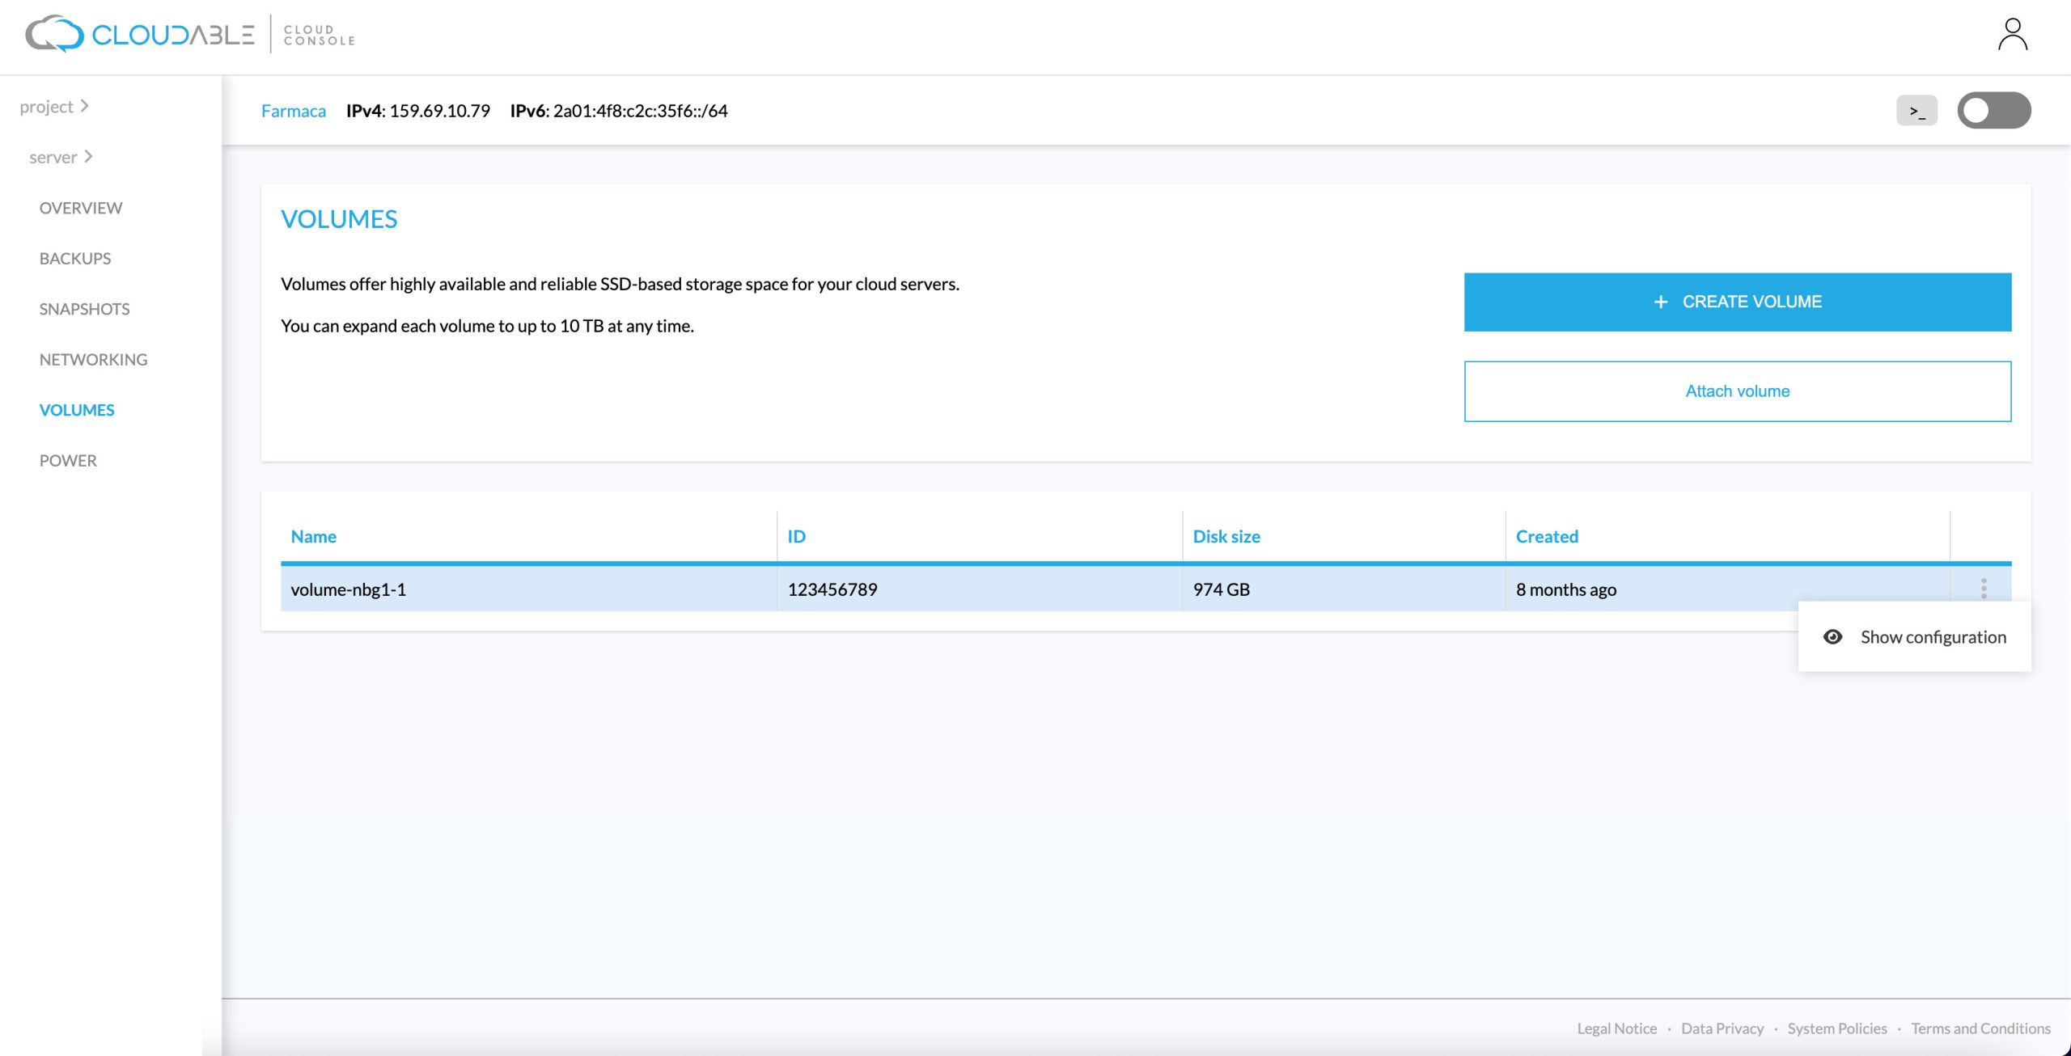Click the Cloudable cloud logo
Screen dimensions: 2071x1056
coord(55,34)
